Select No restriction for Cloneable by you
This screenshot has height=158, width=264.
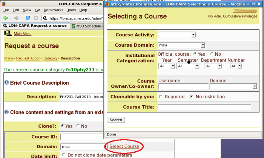coord(192,96)
